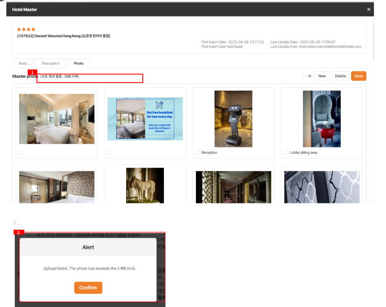Open the free breakfast promo image
Screen dimensions: 386x307
[x=145, y=119]
